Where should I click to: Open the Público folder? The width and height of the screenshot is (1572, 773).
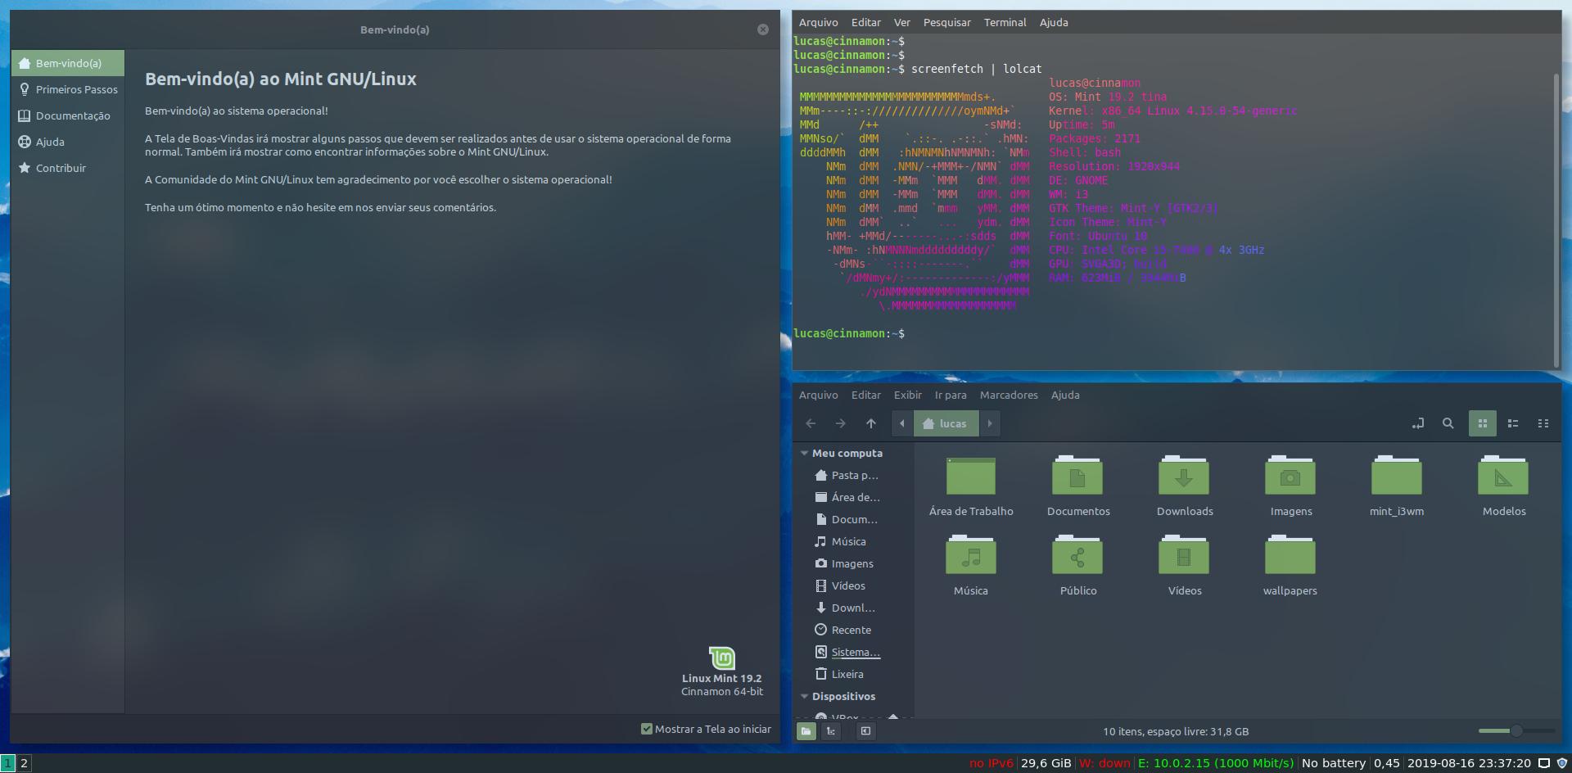coord(1078,566)
